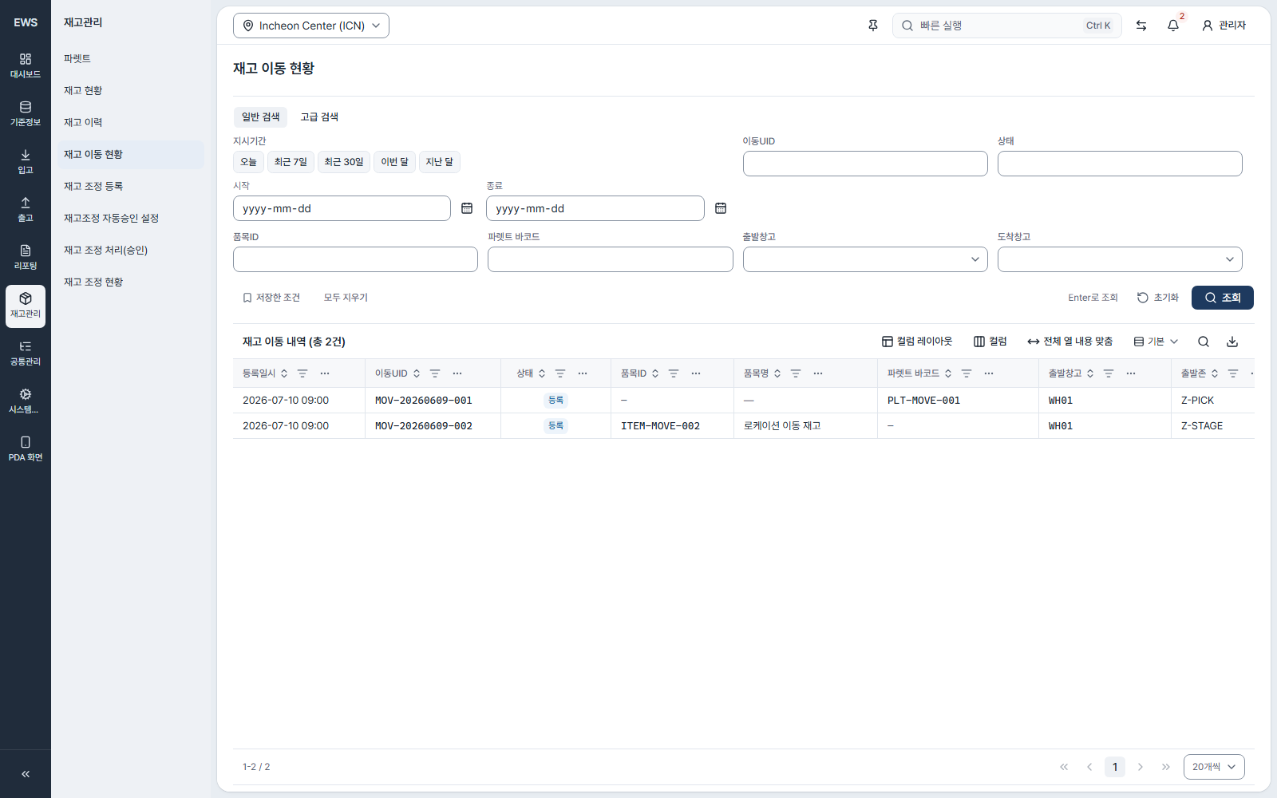Open the 관리자 user menu

coord(1224,26)
